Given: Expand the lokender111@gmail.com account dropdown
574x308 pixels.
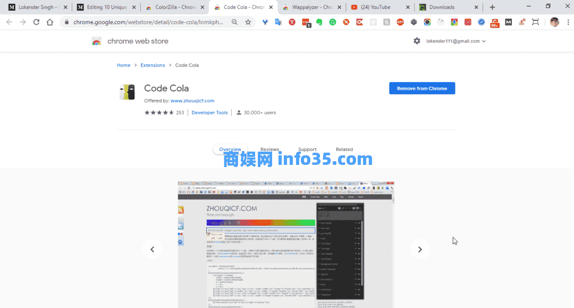Looking at the screenshot, I should (456, 41).
